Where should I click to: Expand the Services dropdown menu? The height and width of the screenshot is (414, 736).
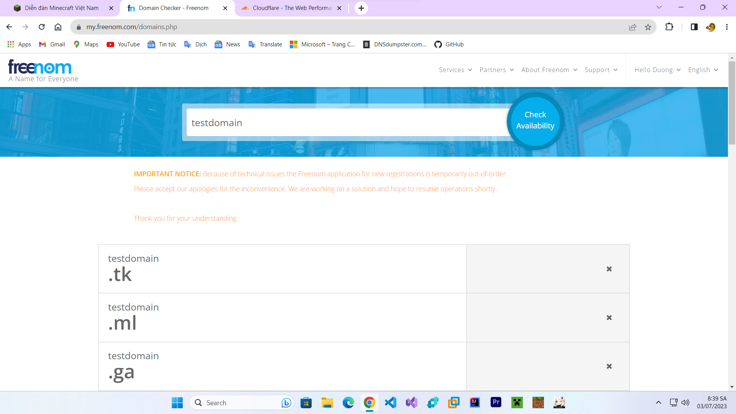coord(455,70)
